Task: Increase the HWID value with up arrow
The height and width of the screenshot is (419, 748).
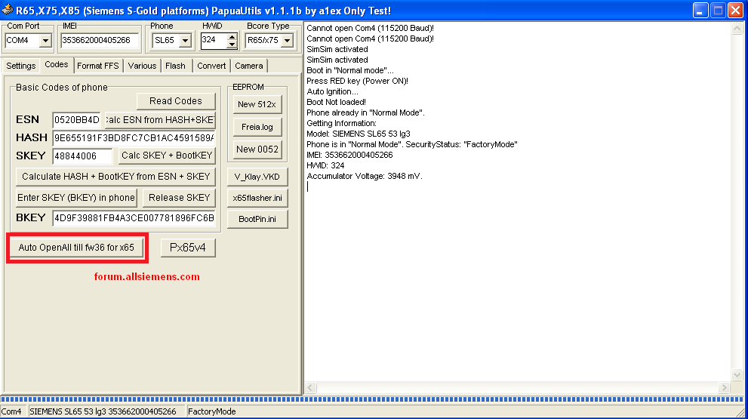Action: click(x=232, y=37)
